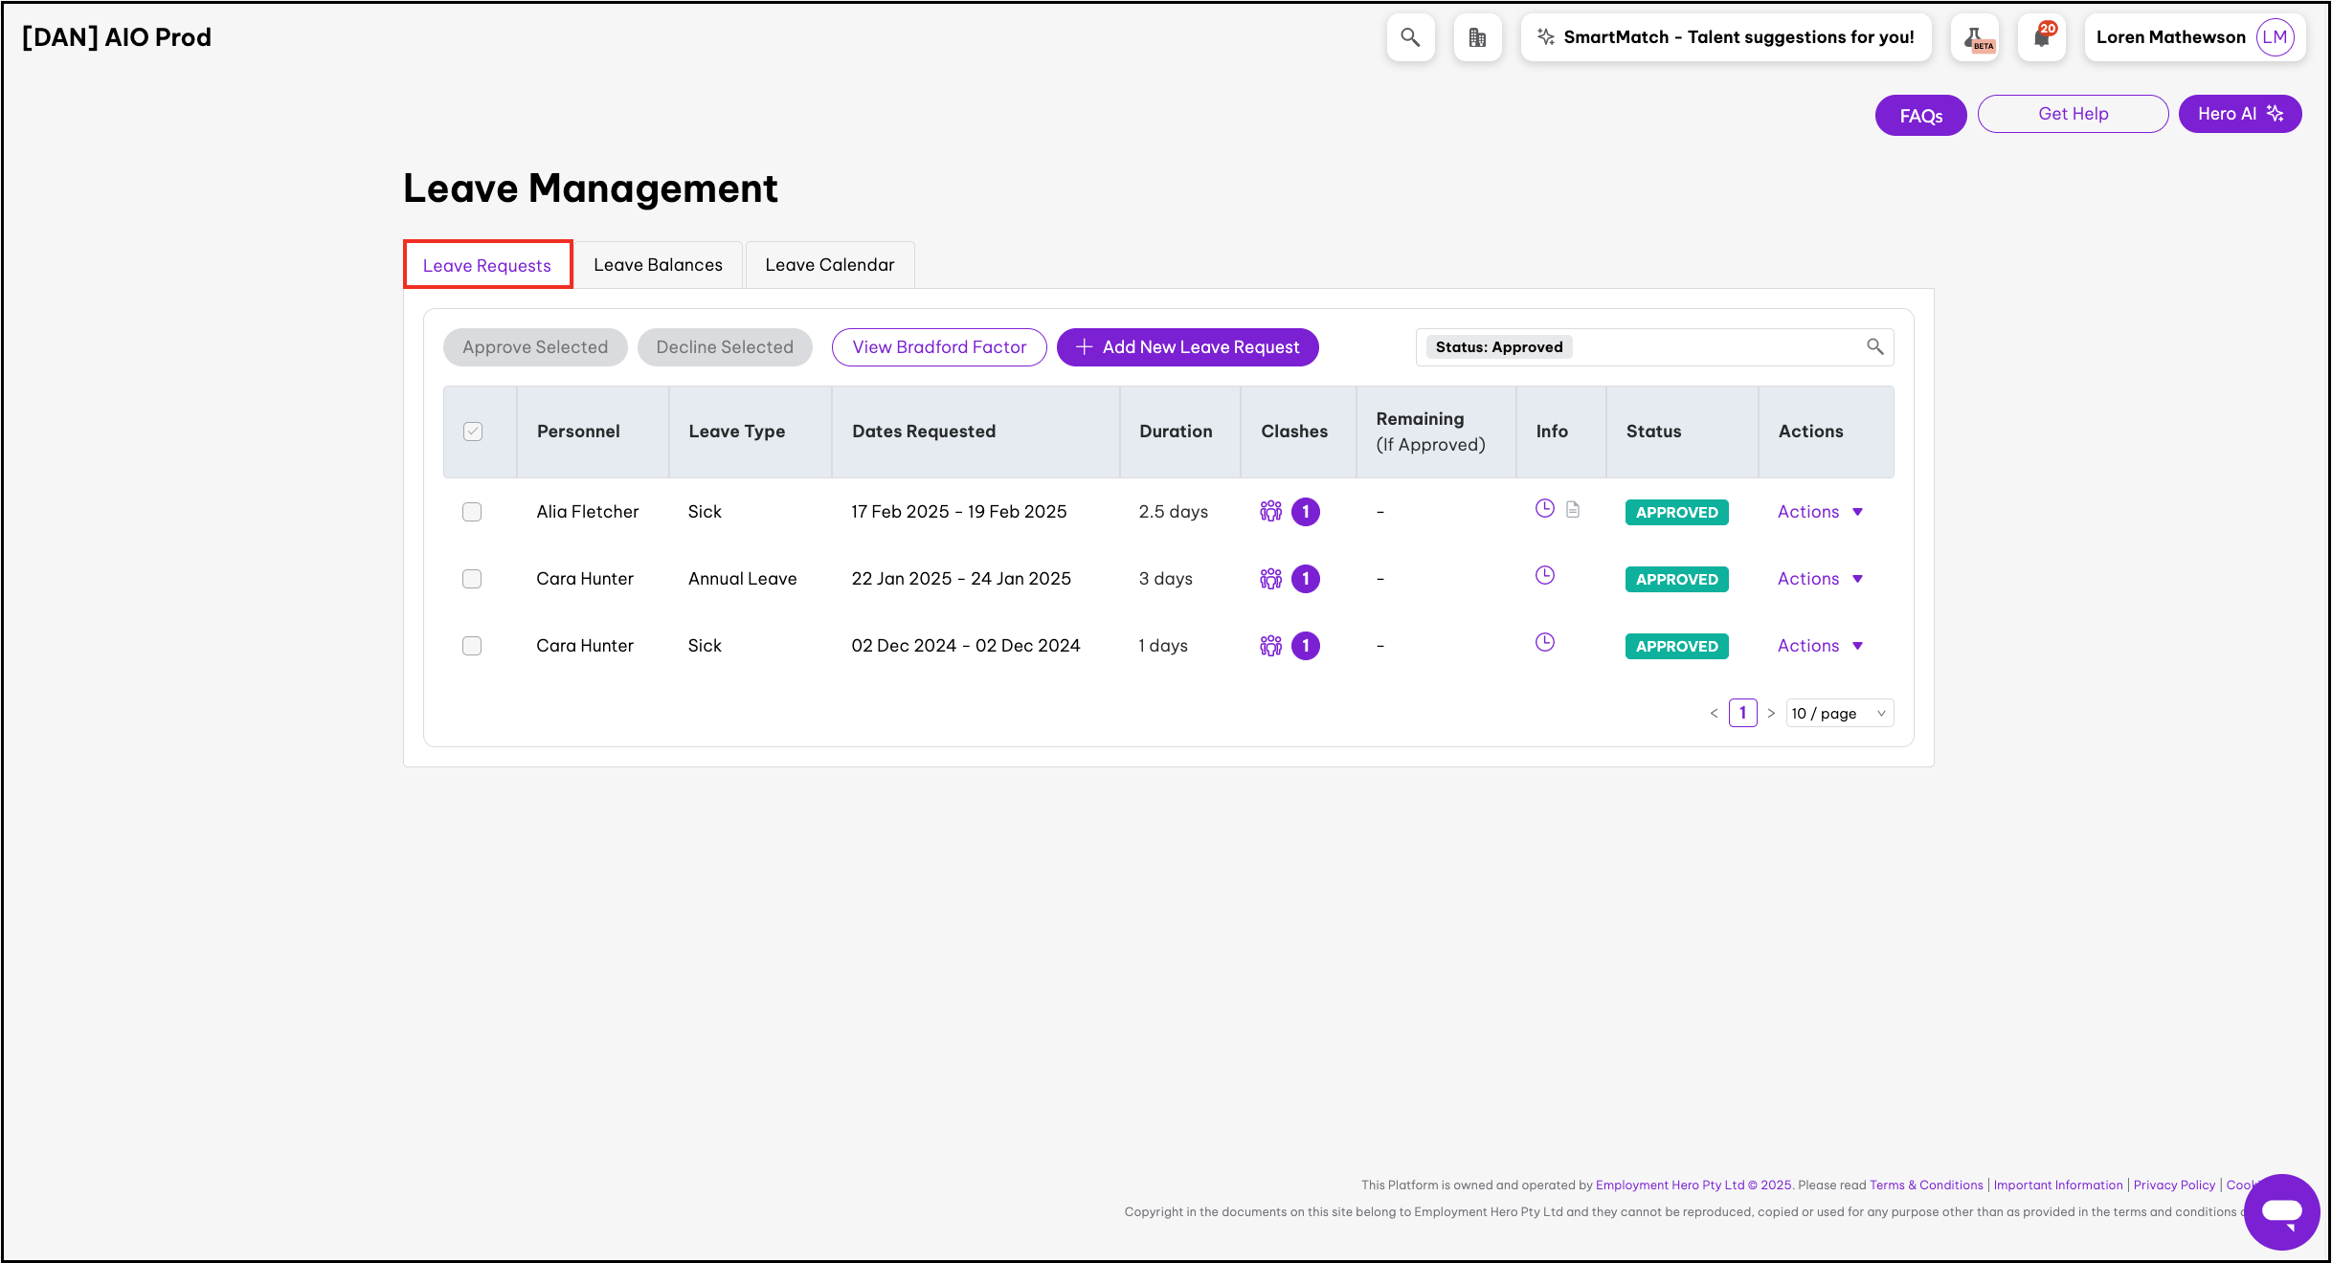
Task: Click View Bradford Factor button
Action: click(938, 347)
